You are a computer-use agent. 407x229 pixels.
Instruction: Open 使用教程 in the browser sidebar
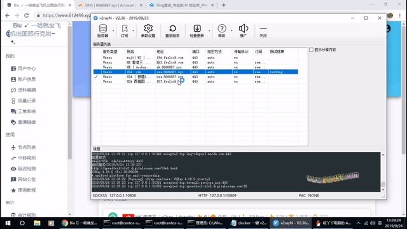23,190
